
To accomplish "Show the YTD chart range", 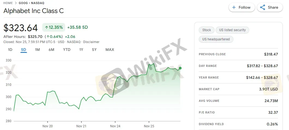I will click(x=67, y=50).
